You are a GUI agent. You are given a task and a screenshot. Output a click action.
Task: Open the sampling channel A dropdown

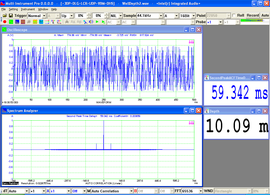tap(176, 16)
